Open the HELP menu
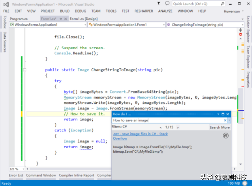This screenshot has width=252, height=186. pos(202,11)
